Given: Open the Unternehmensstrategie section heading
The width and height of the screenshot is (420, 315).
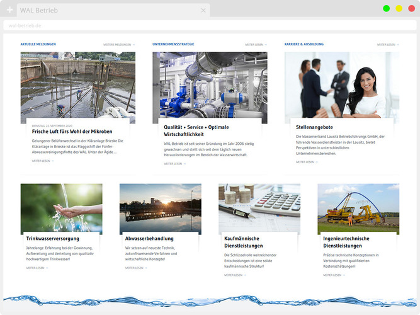Looking at the screenshot, I should click(x=173, y=44).
